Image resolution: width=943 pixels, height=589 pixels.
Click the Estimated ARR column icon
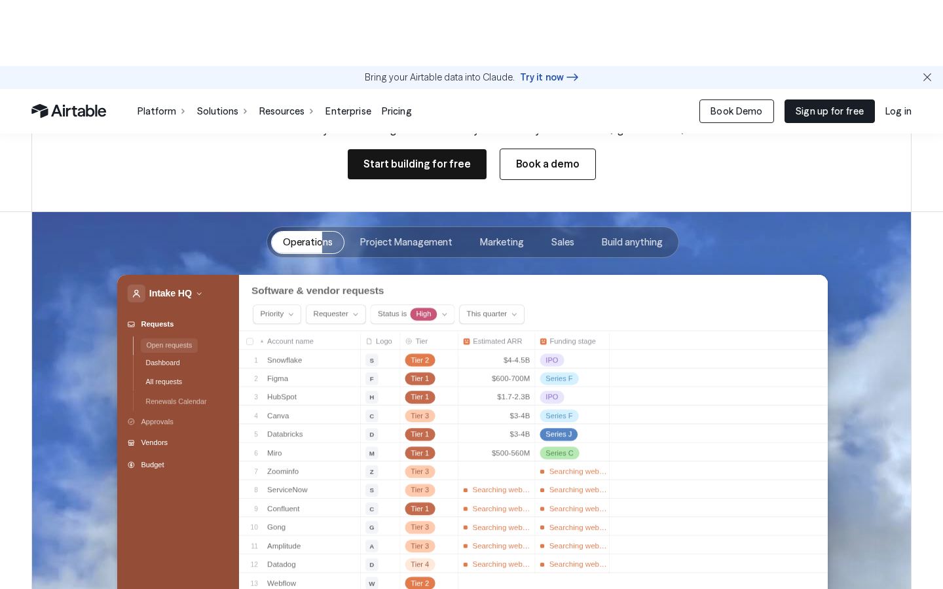(x=467, y=342)
